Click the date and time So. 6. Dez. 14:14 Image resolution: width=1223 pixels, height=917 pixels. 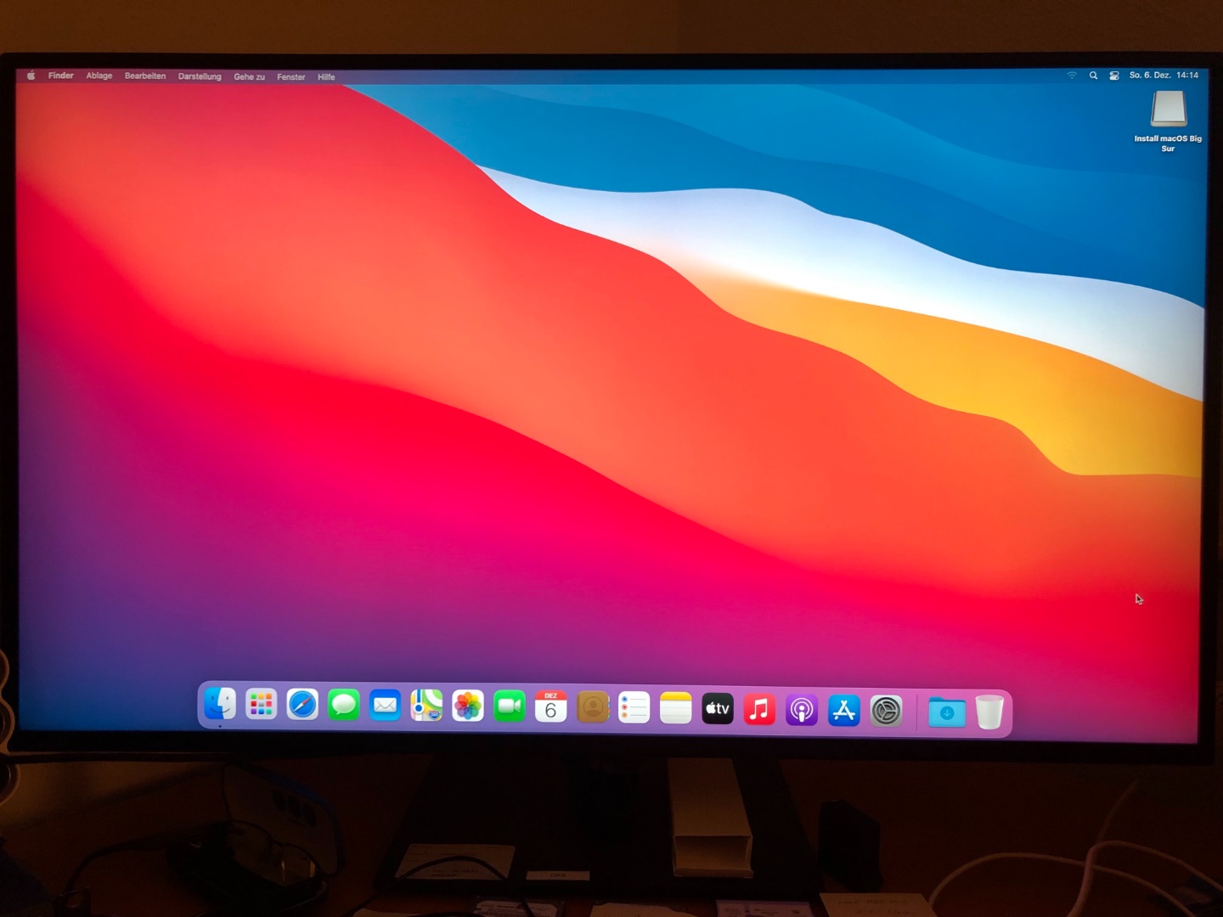(x=1164, y=75)
